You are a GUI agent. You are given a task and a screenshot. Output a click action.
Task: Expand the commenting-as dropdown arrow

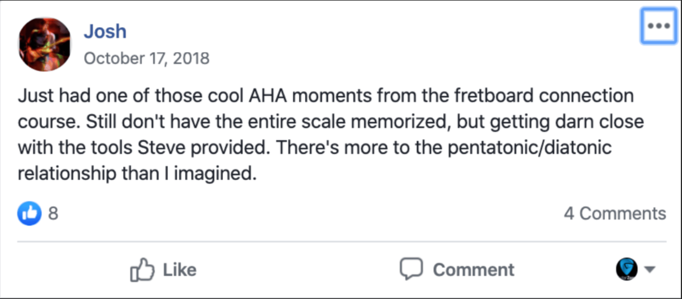click(650, 269)
